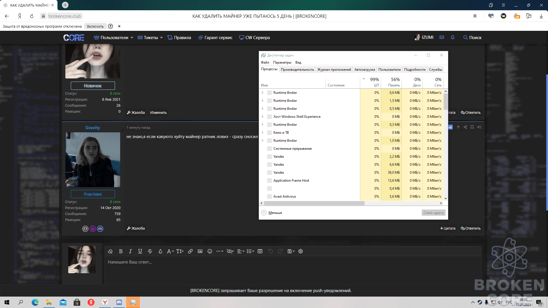548x308 pixels.
Task: Open the envelope messages icon in header
Action: (x=442, y=37)
